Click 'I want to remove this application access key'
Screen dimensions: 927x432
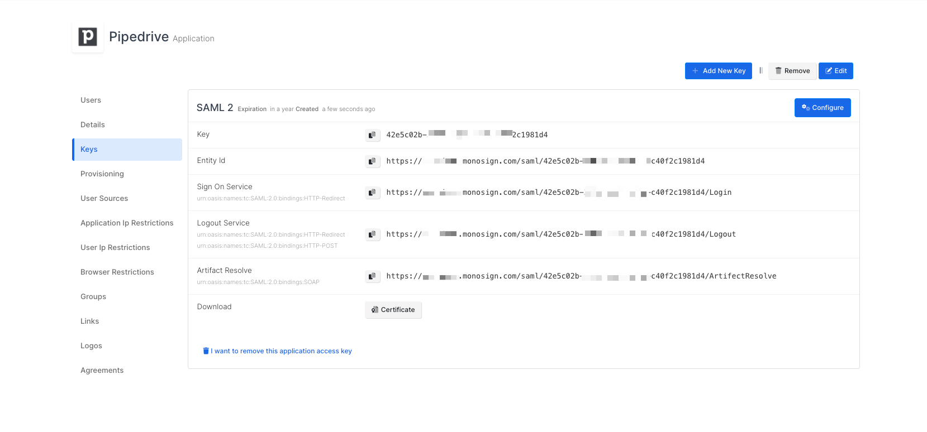[281, 351]
